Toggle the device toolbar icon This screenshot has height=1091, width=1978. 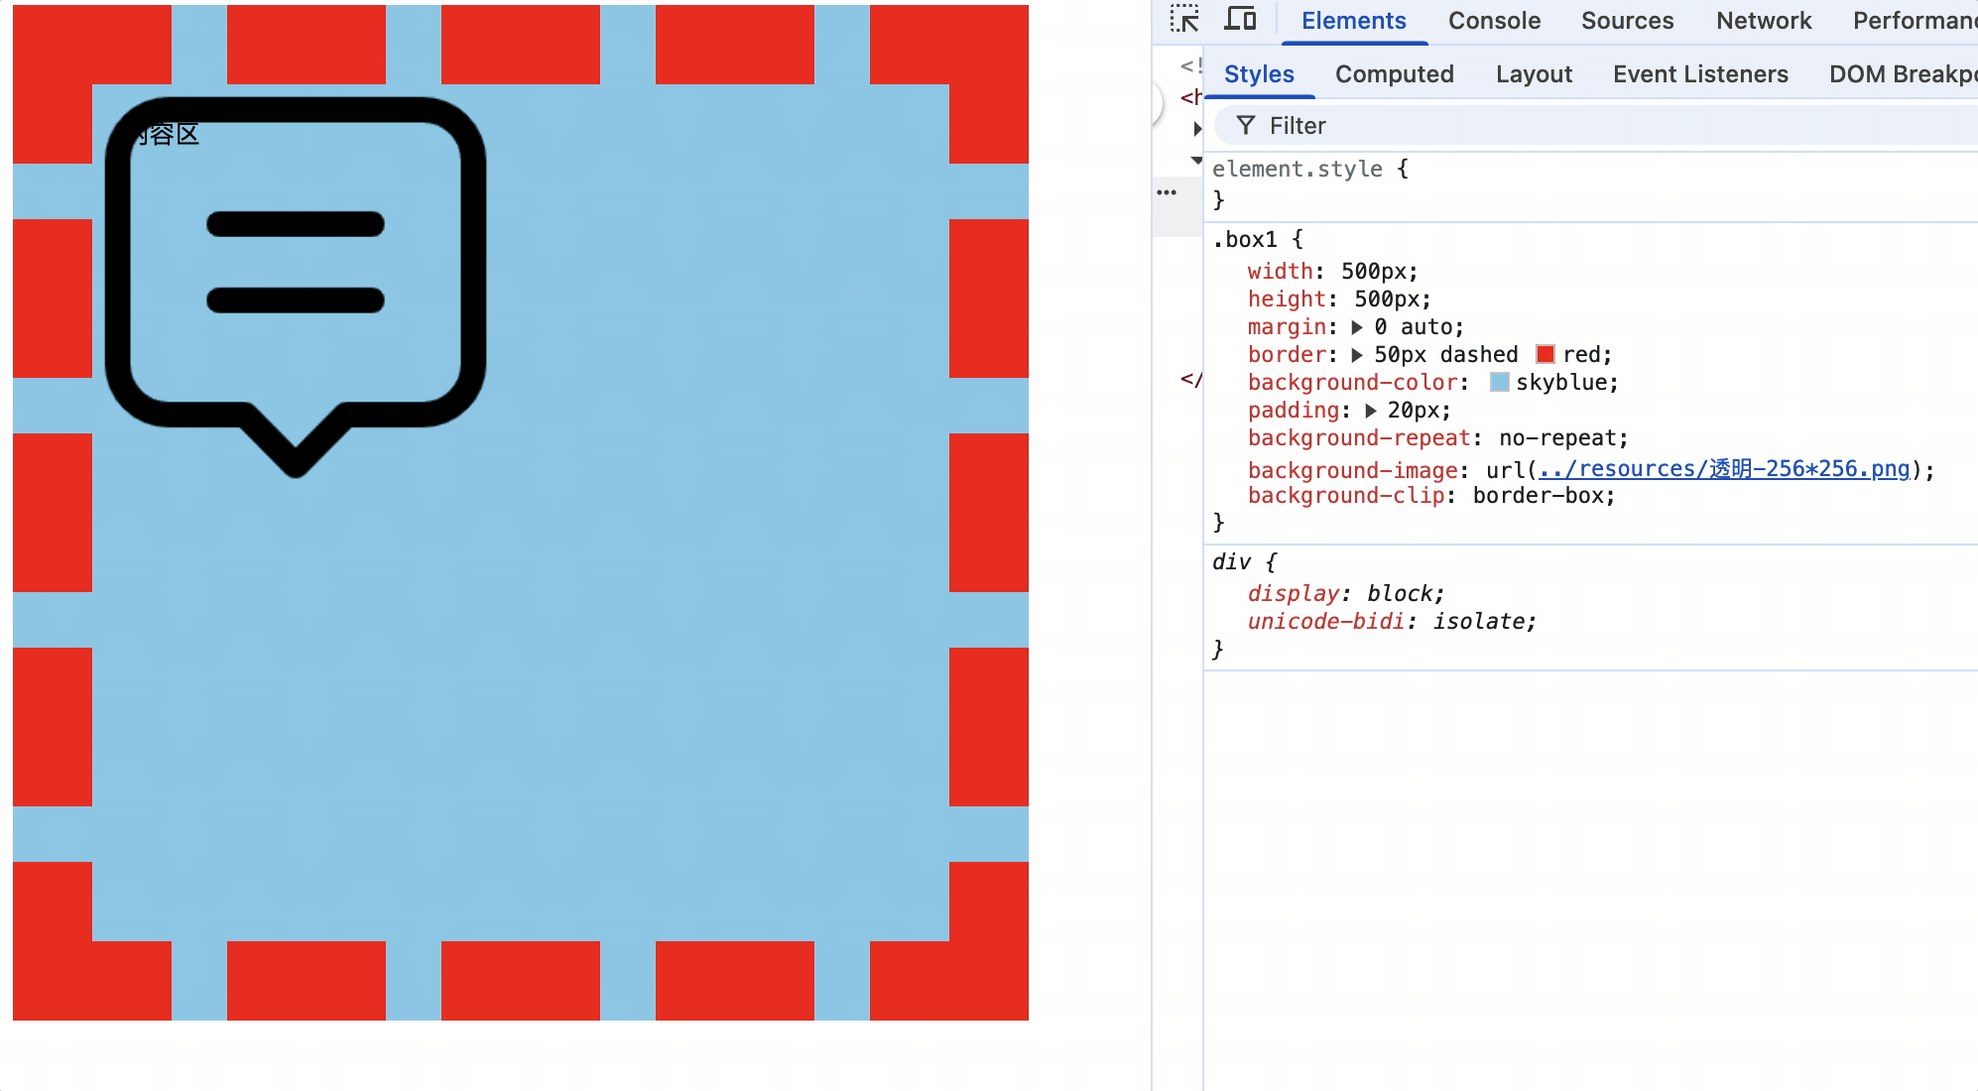click(1240, 20)
